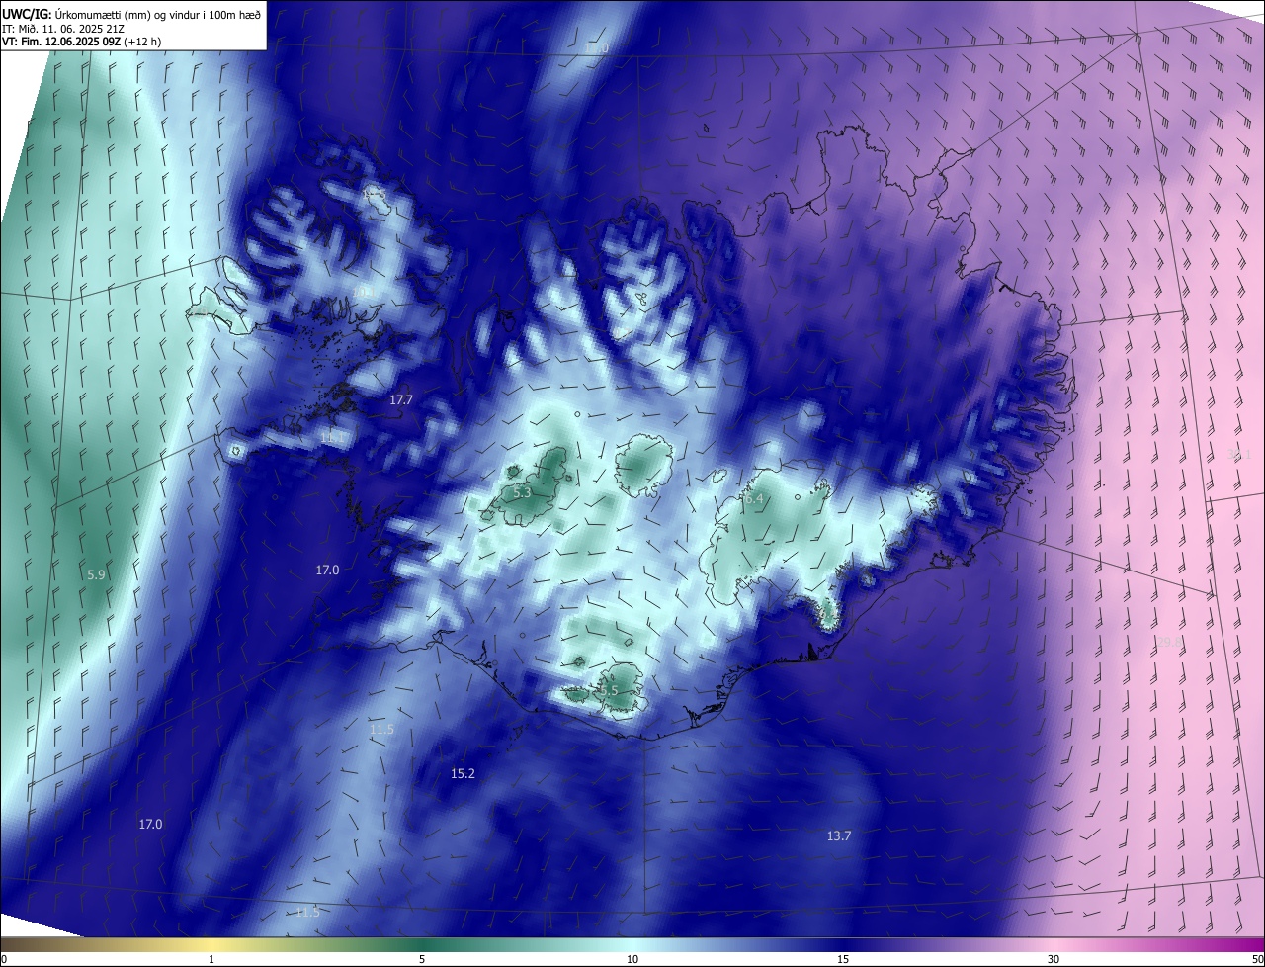Click the 5.9 value in the green western band
The width and height of the screenshot is (1265, 967).
(x=96, y=574)
